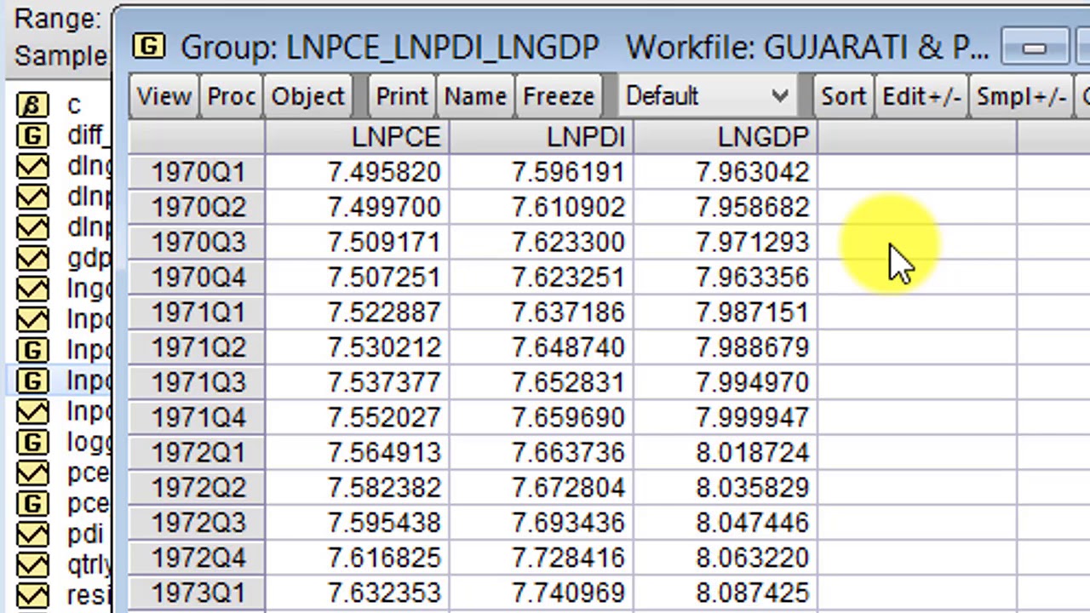Select the coefficient vector c icon
The width and height of the screenshot is (1090, 613).
32,105
